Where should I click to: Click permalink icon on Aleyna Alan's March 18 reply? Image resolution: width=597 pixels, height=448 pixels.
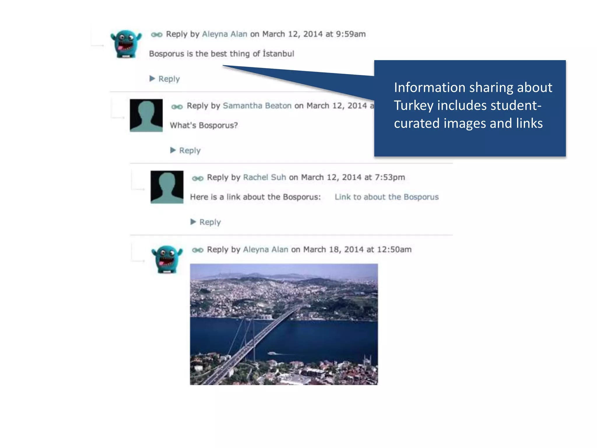tap(198, 250)
